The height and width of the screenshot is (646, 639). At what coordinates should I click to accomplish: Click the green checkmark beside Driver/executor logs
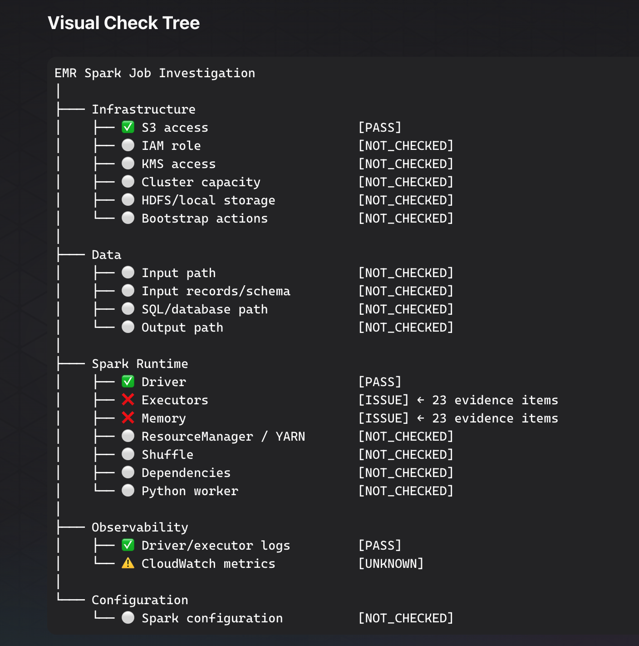pos(128,545)
